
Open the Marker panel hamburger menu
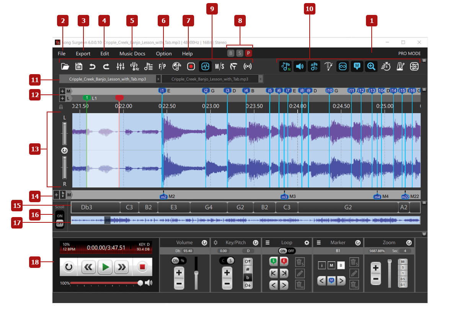318,243
